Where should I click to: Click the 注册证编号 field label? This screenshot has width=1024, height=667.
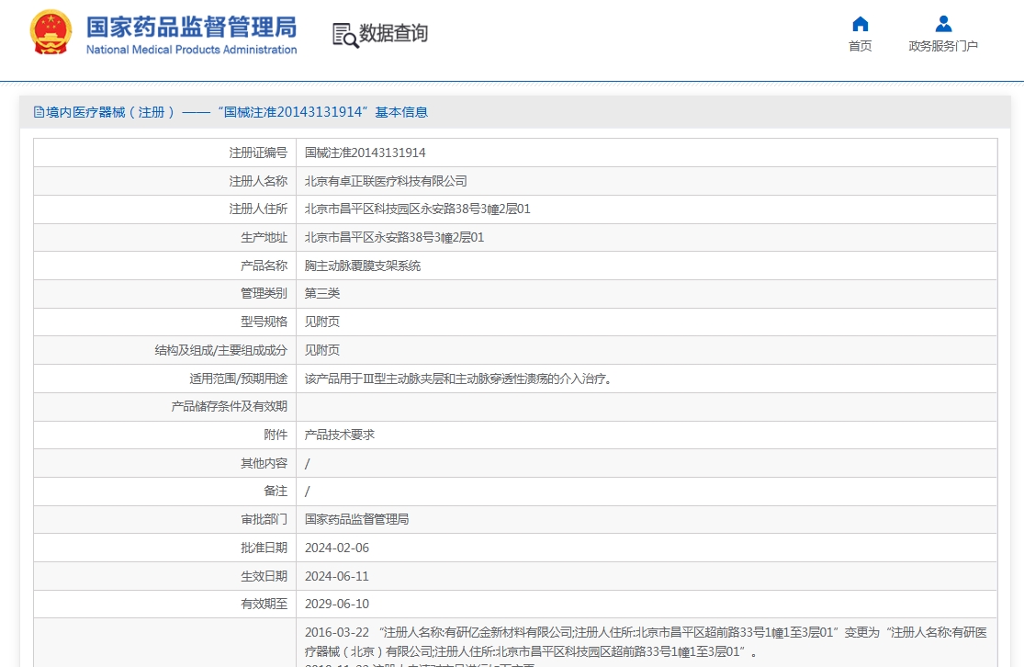pyautogui.click(x=258, y=153)
